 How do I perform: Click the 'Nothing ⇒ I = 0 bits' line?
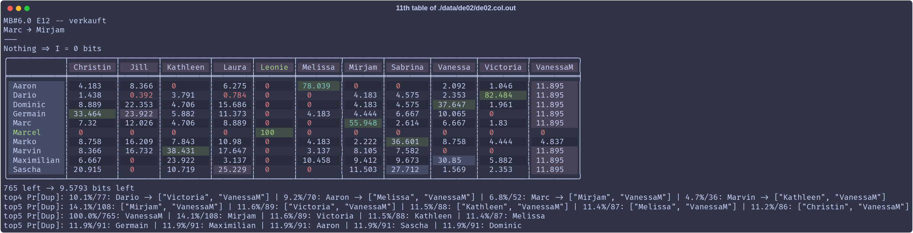[x=52, y=48]
